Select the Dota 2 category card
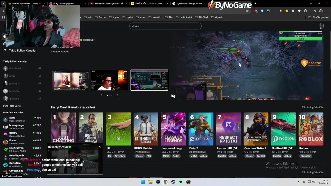Image resolution: width=331 pixels, height=186 pixels. (x=201, y=129)
